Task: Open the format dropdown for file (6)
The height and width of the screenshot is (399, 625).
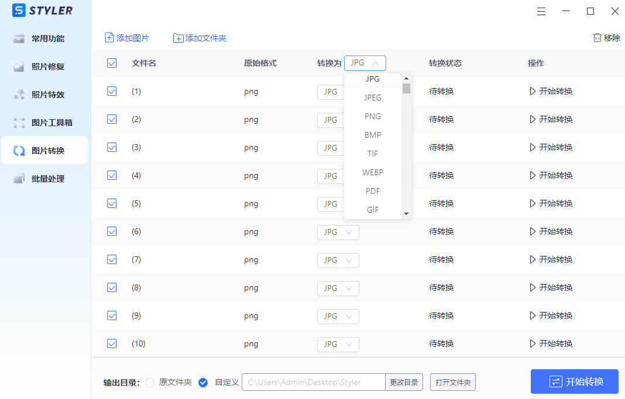Action: click(338, 233)
